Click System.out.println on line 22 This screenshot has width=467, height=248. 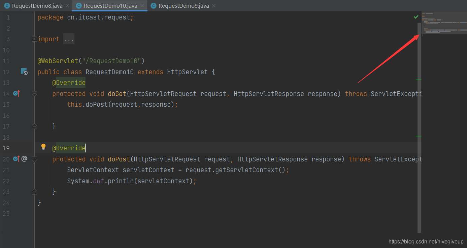pos(101,181)
